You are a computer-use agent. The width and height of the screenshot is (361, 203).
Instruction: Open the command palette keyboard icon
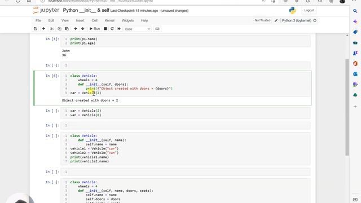(x=157, y=29)
